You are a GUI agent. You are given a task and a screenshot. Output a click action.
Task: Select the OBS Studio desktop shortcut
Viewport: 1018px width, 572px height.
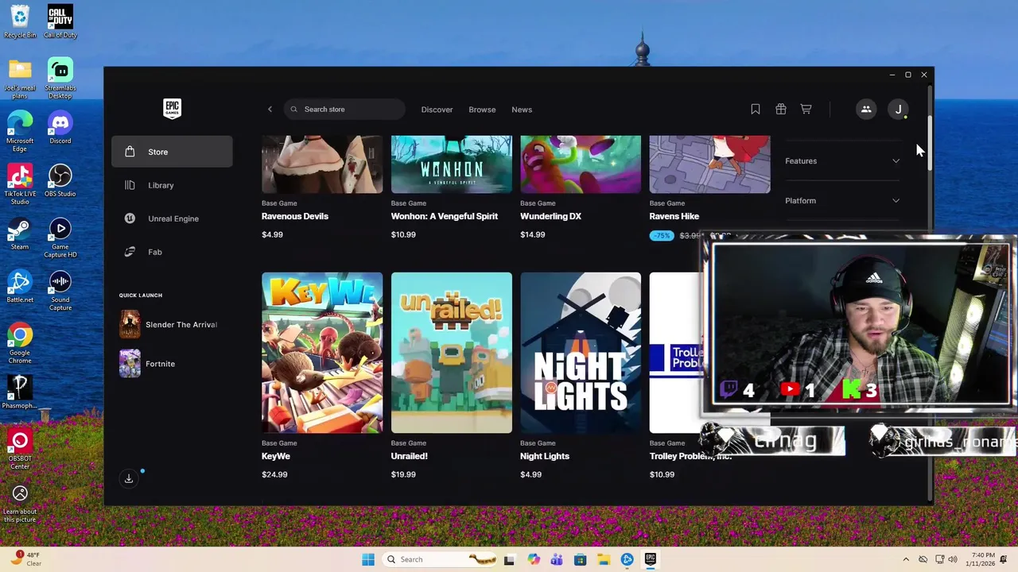(x=60, y=181)
